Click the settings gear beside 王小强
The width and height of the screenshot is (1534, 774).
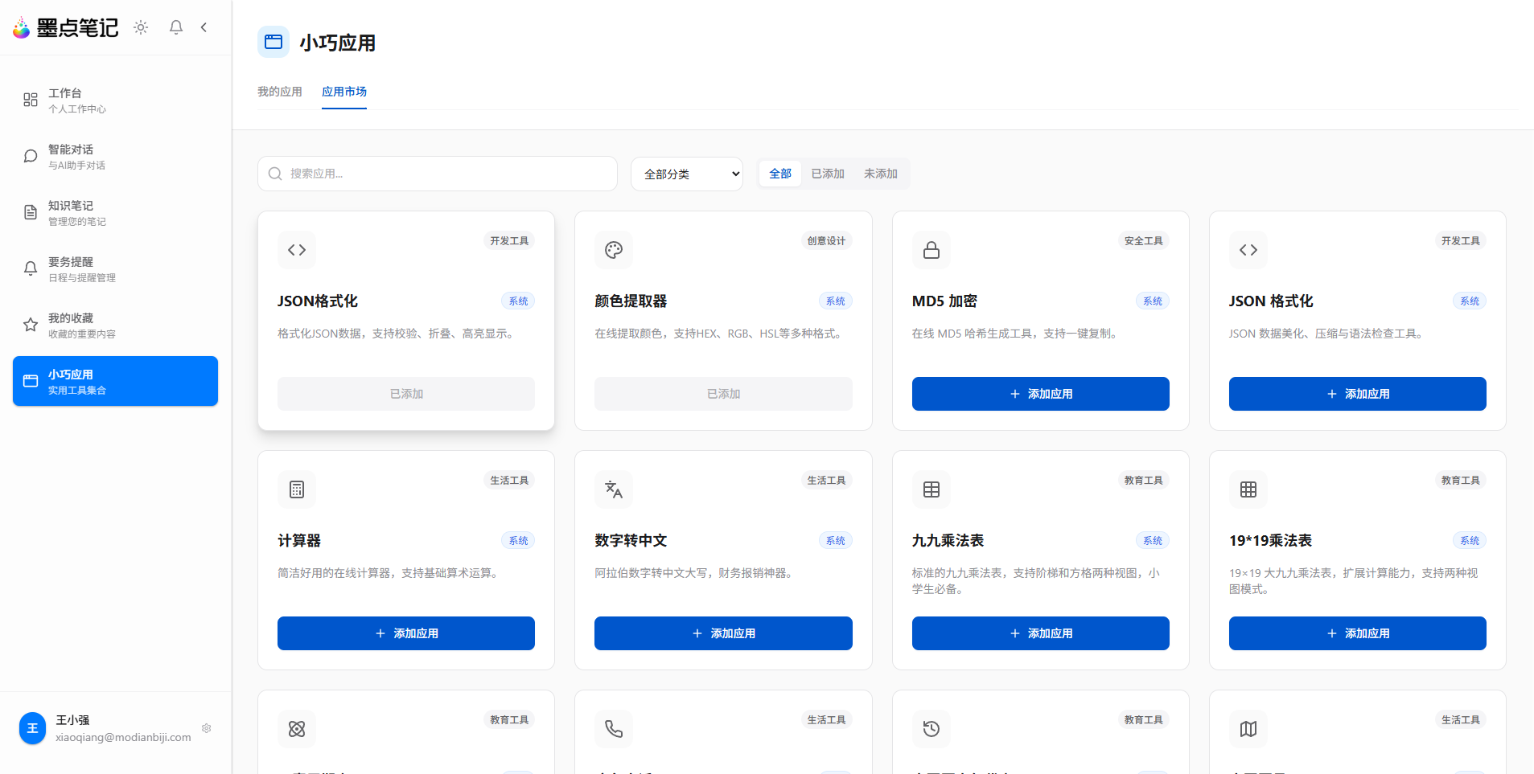[207, 728]
